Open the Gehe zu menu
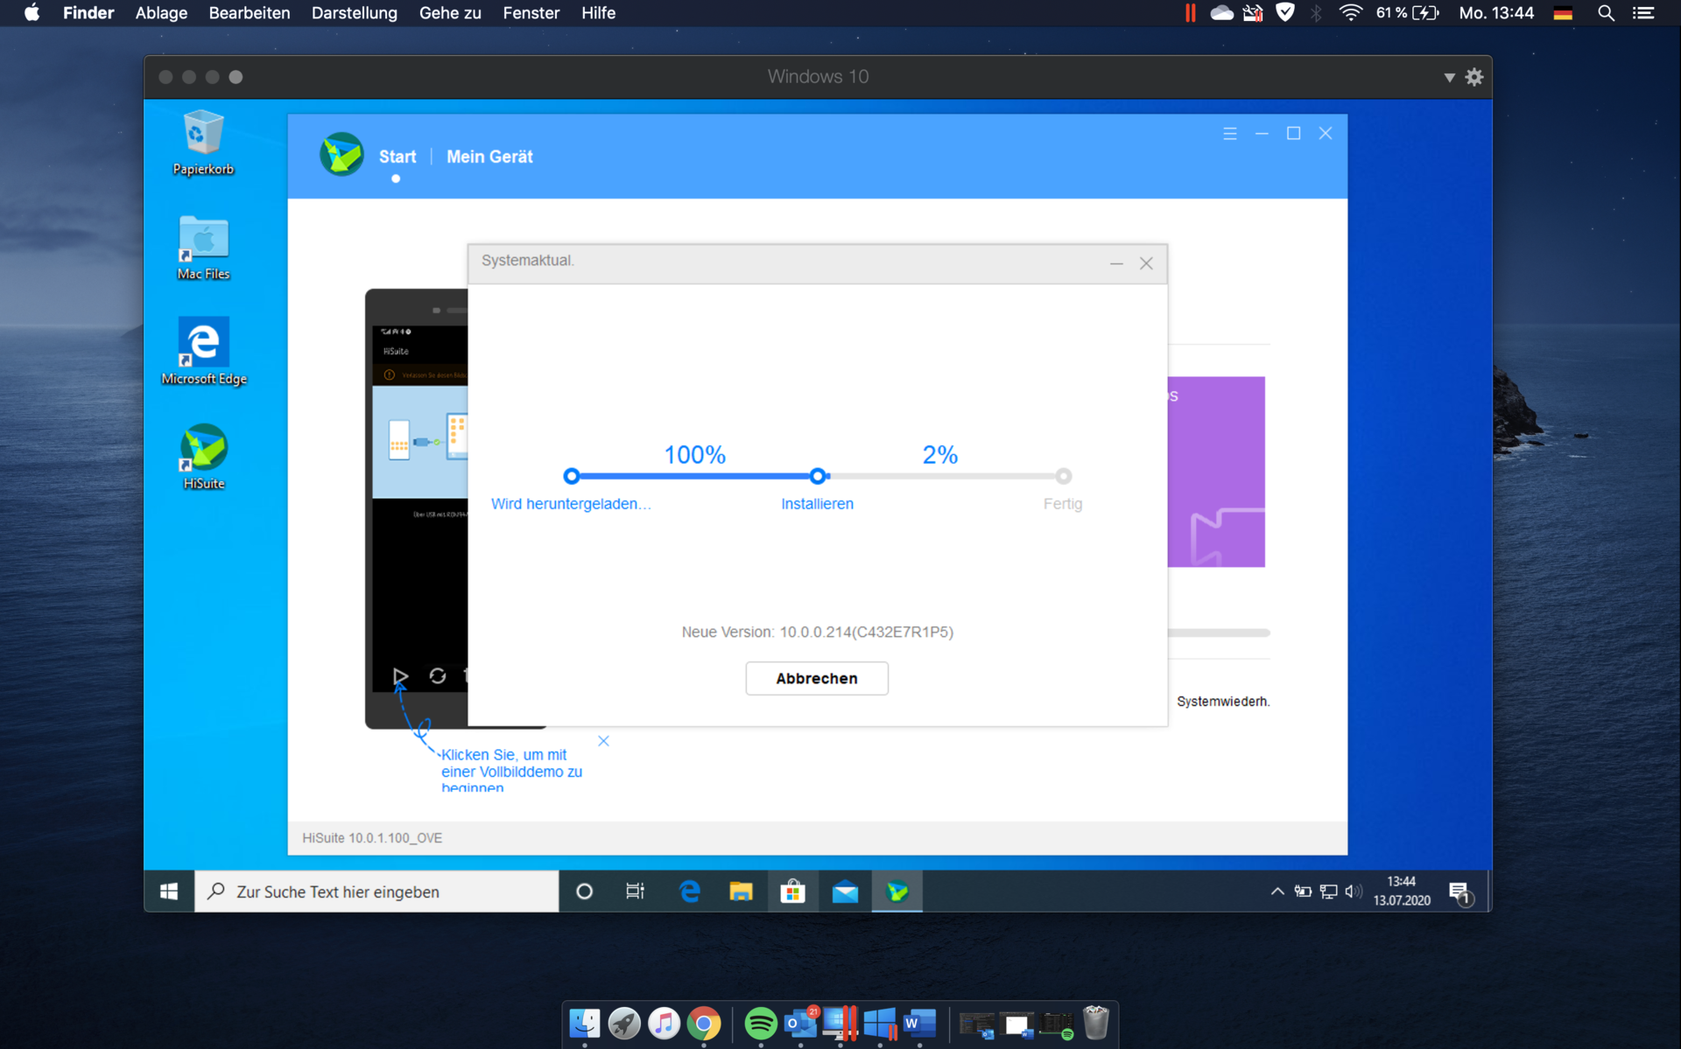Image resolution: width=1681 pixels, height=1049 pixels. 450,13
